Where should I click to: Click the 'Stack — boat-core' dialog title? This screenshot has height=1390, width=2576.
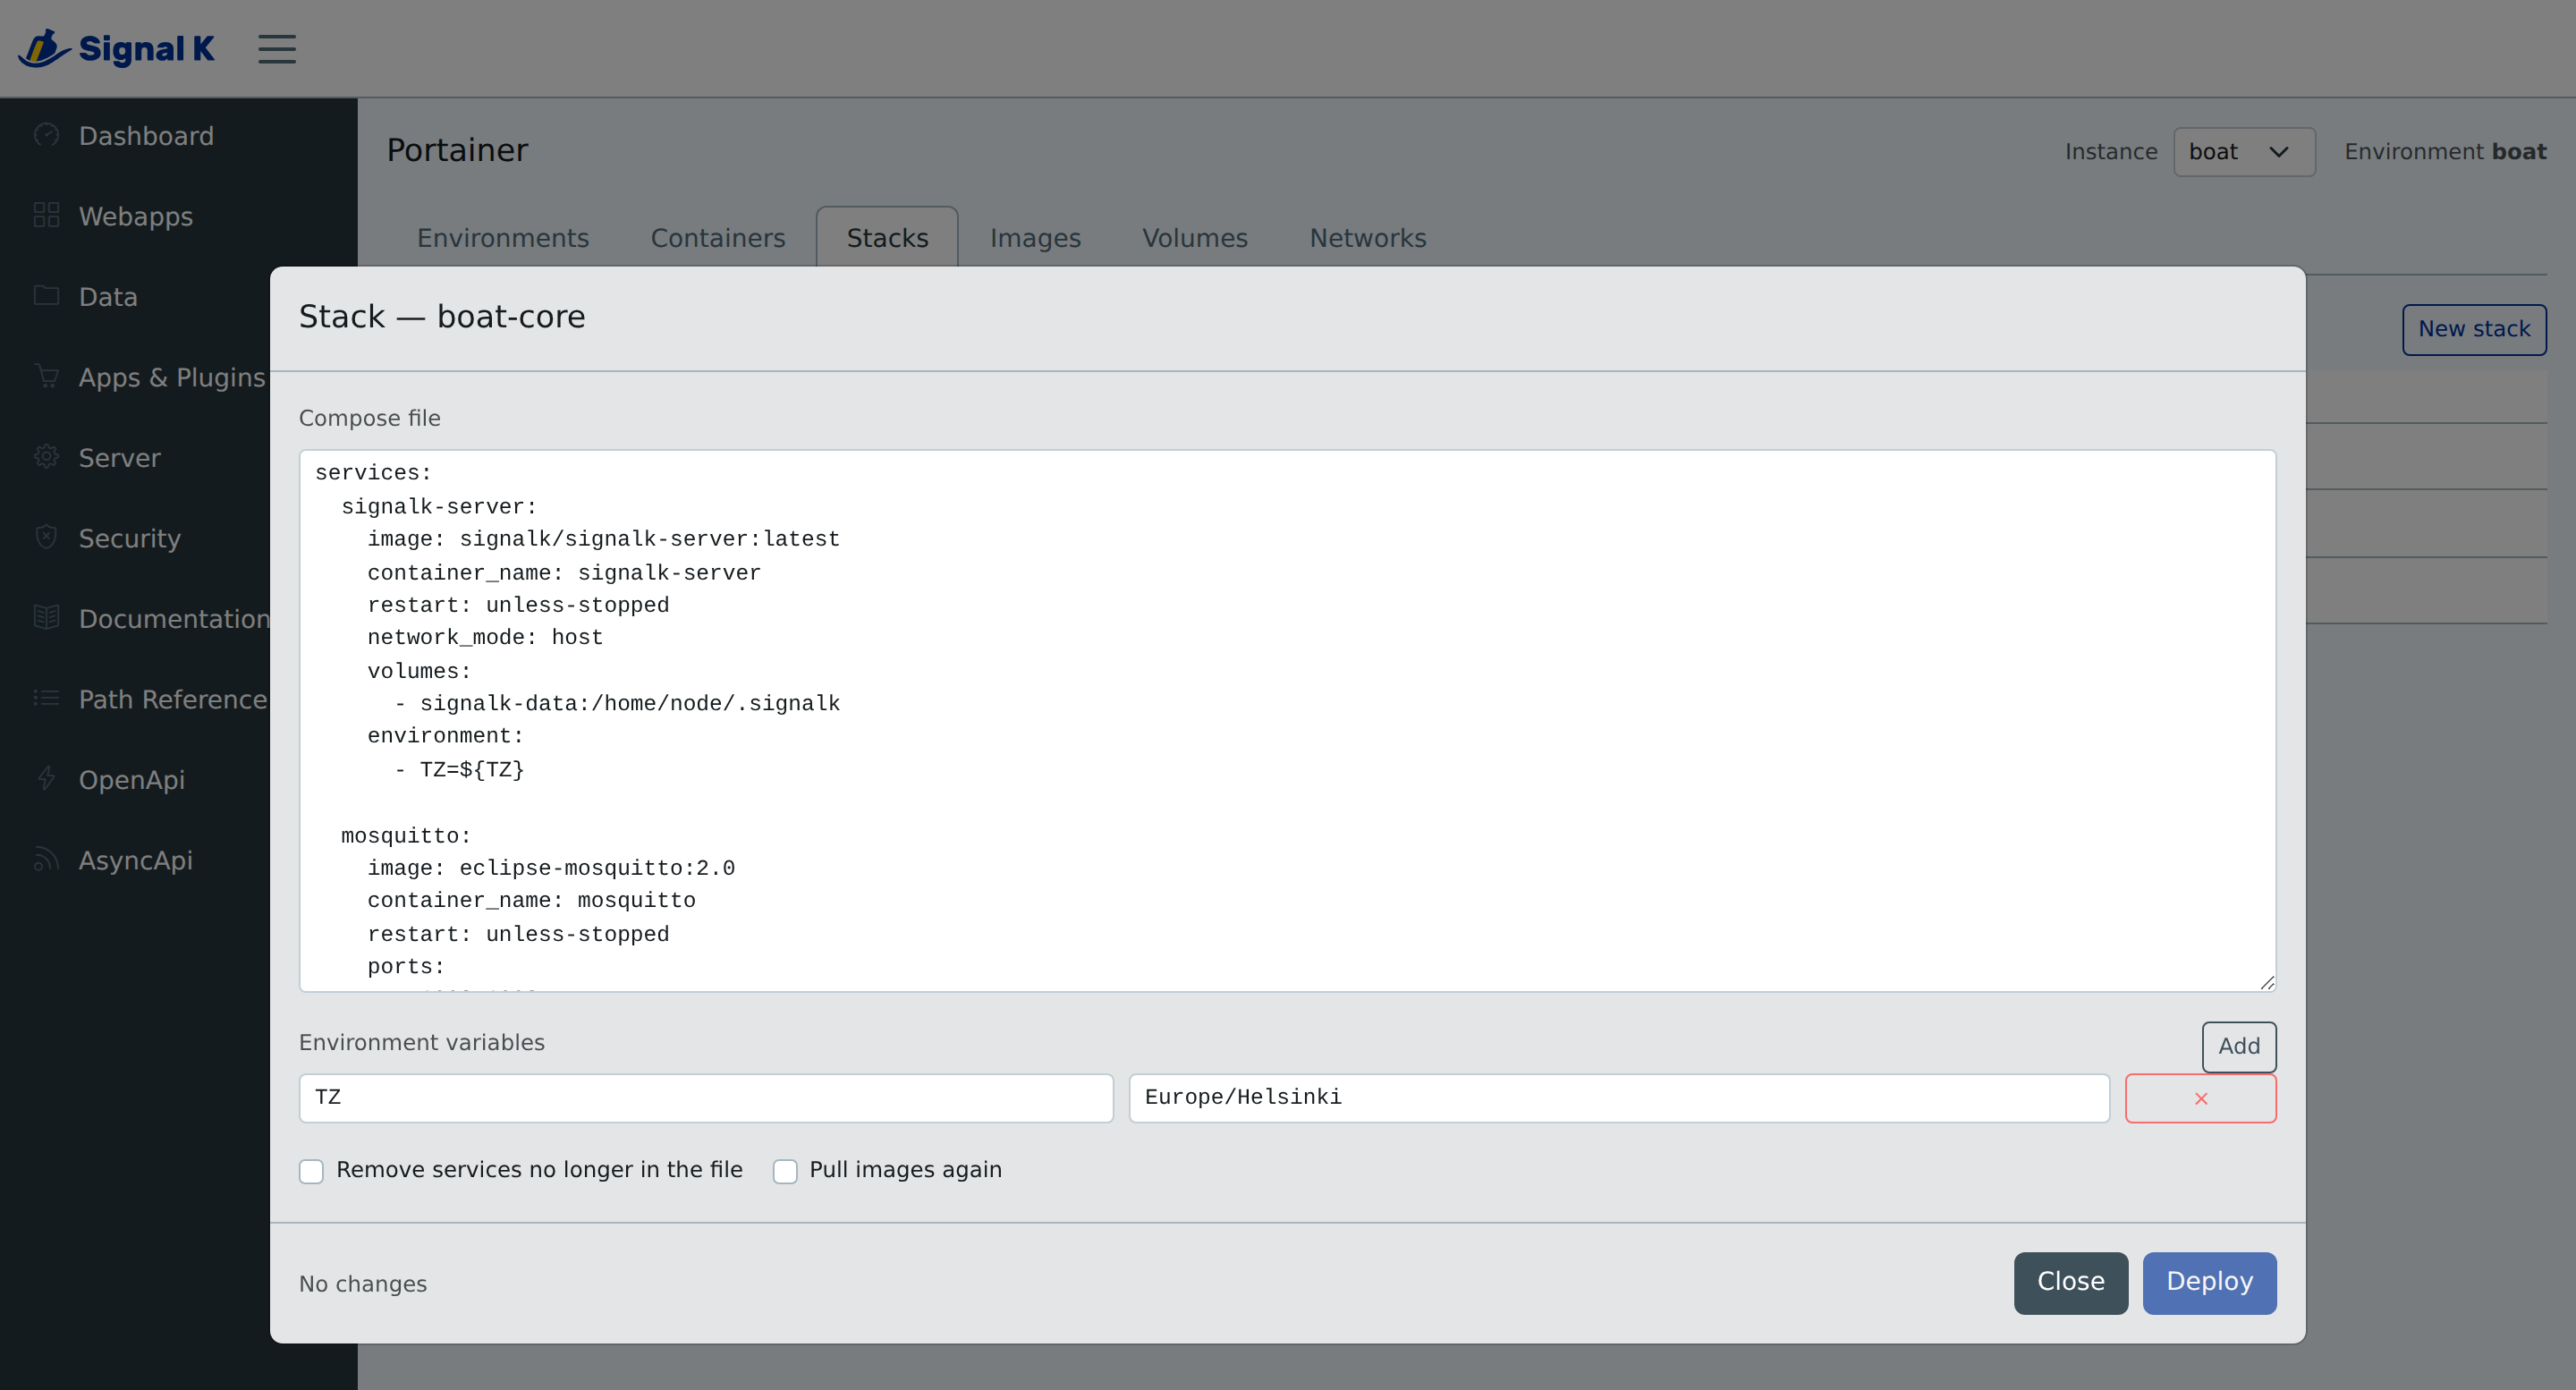441,316
